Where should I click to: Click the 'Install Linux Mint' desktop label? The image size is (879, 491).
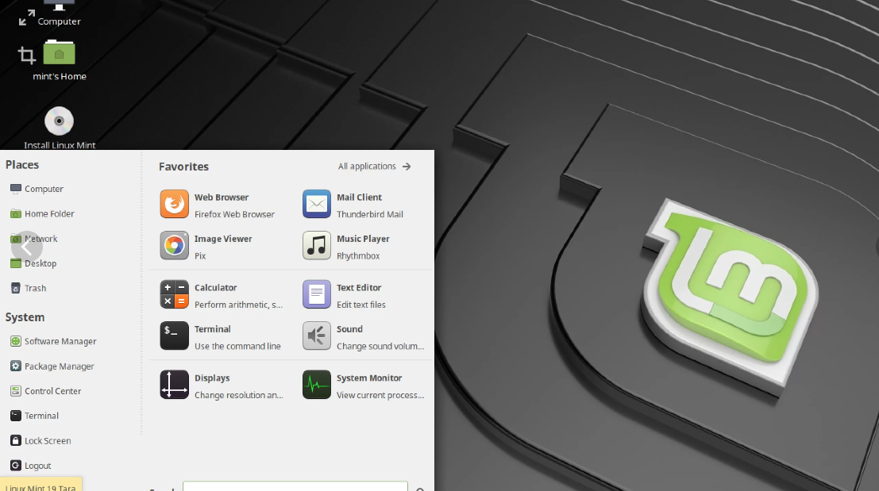(x=60, y=145)
